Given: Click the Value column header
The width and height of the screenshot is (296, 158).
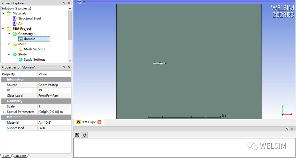Looking at the screenshot, I should 54,74.
